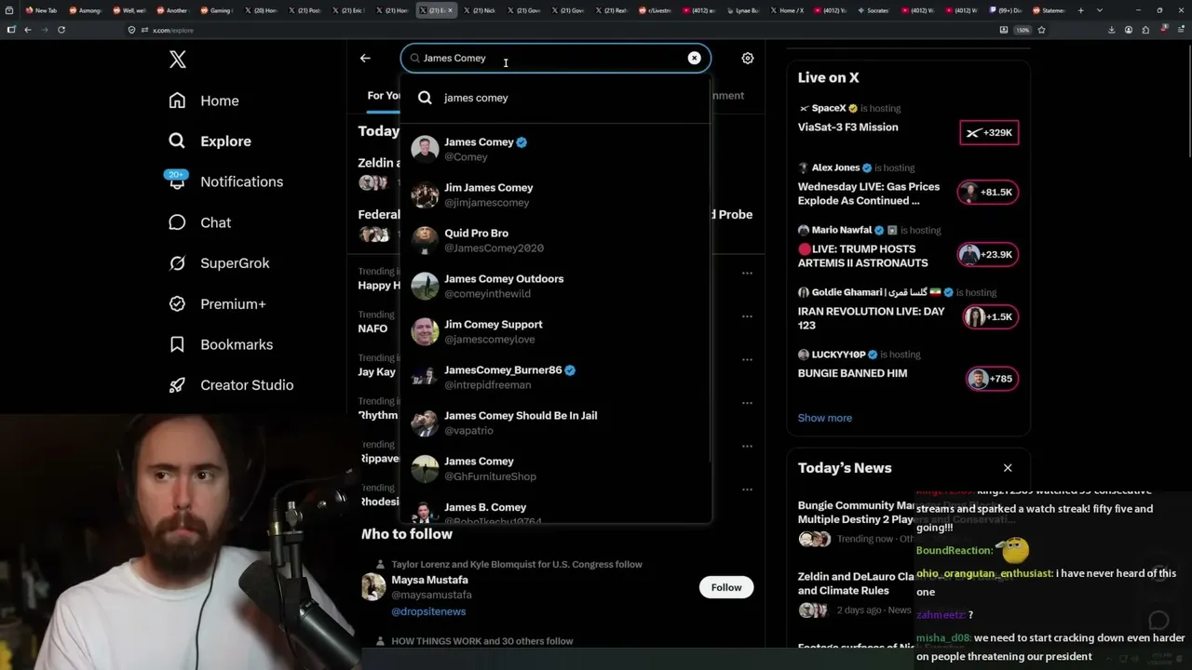1192x670 pixels.
Task: Open more options for the Jay Kay trend
Action: (747, 360)
